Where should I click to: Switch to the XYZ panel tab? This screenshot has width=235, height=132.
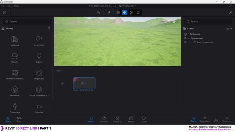coord(216,120)
